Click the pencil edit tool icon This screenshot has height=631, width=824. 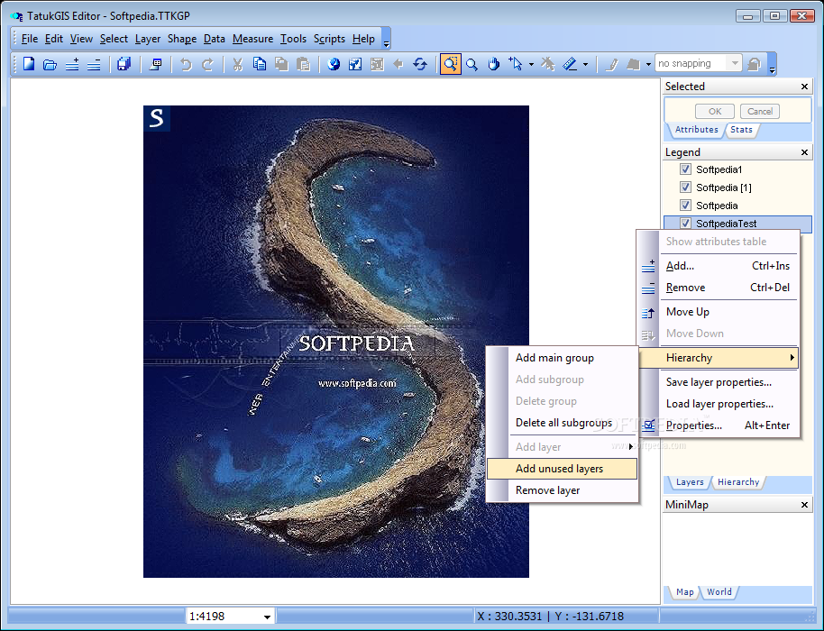click(611, 64)
